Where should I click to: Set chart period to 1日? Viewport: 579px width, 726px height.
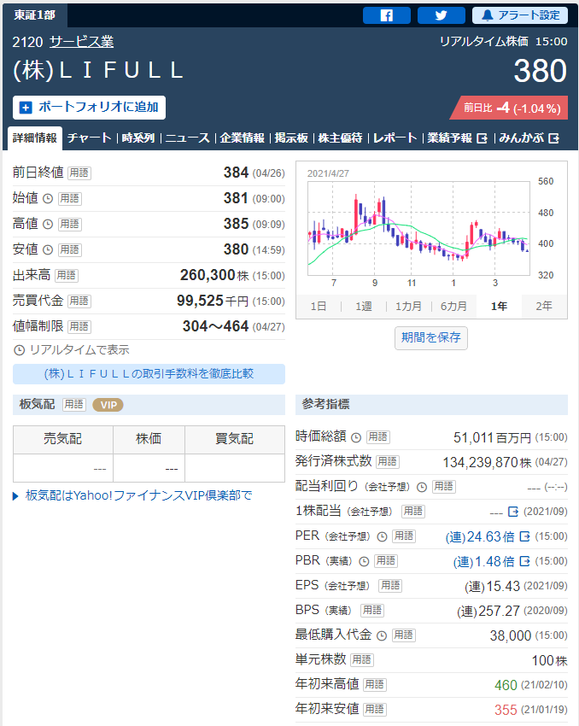click(x=319, y=307)
